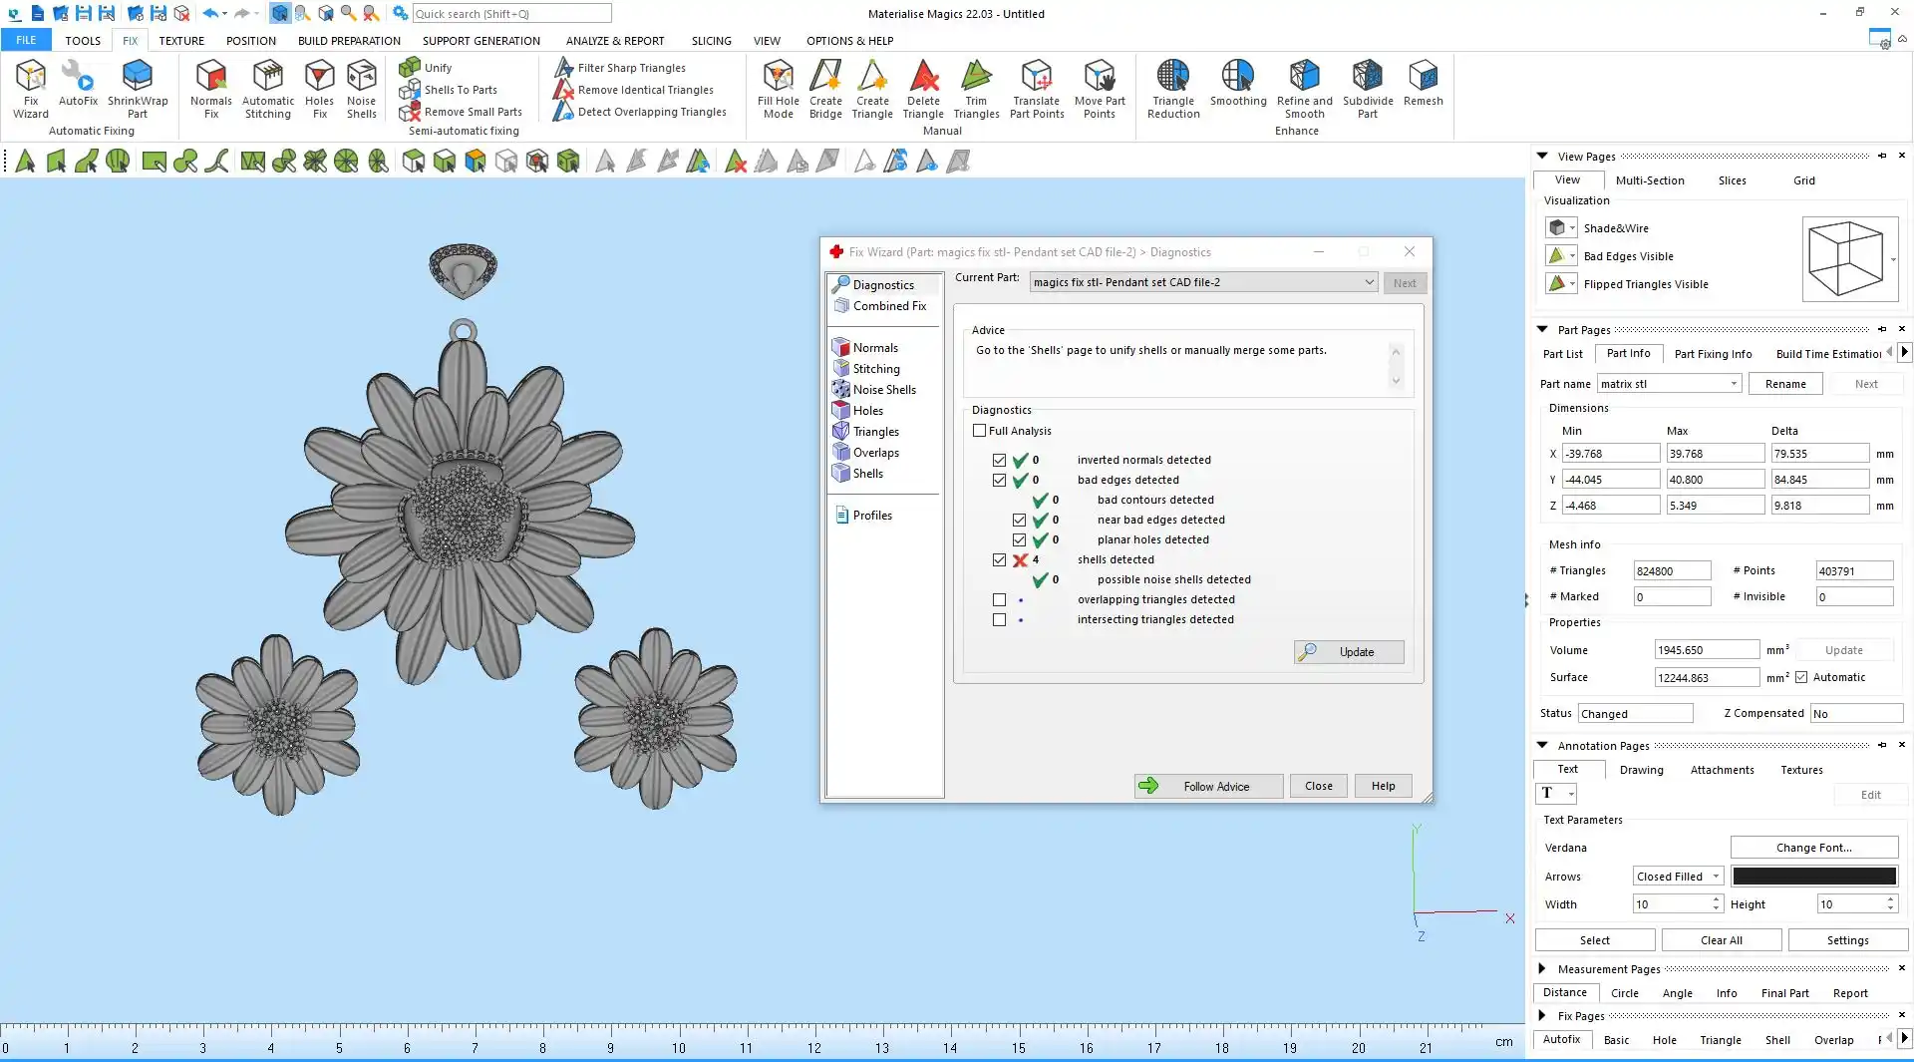Open the SUPPORT GENERATION ribbon tab
Viewport: 1914px width, 1062px height.
(480, 41)
